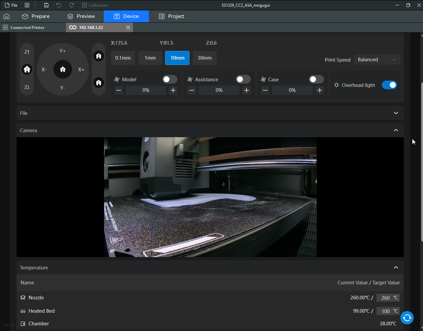
Task: Select the 1mm step size button
Action: pyautogui.click(x=150, y=58)
